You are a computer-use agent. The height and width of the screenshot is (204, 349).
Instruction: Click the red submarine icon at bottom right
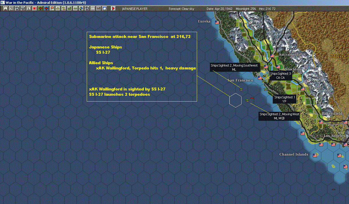tap(333, 189)
